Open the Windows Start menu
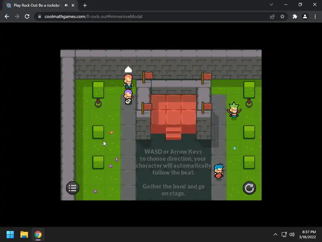Viewport: 322px width, 242px height. pyautogui.click(x=10, y=234)
